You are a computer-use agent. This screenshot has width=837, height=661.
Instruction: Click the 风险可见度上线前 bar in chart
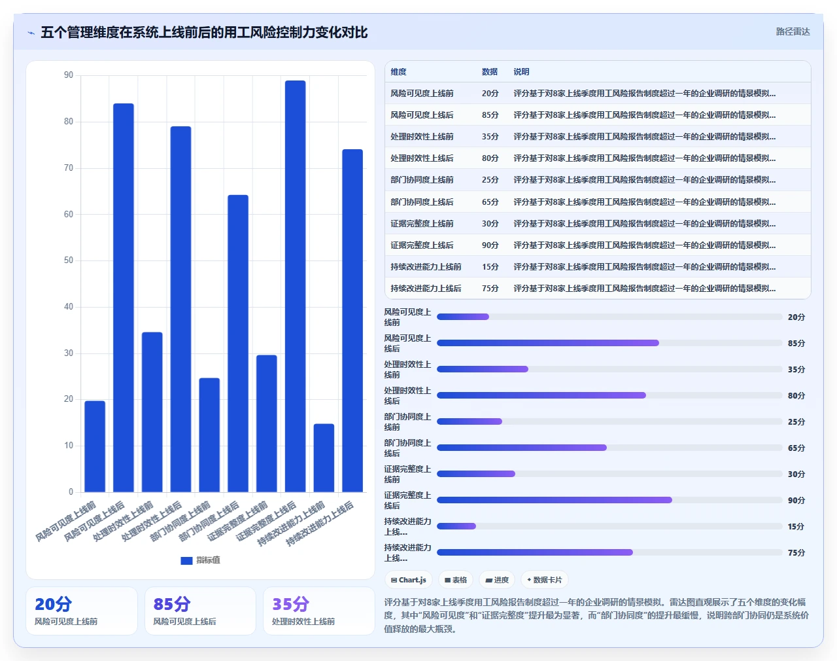tap(95, 446)
